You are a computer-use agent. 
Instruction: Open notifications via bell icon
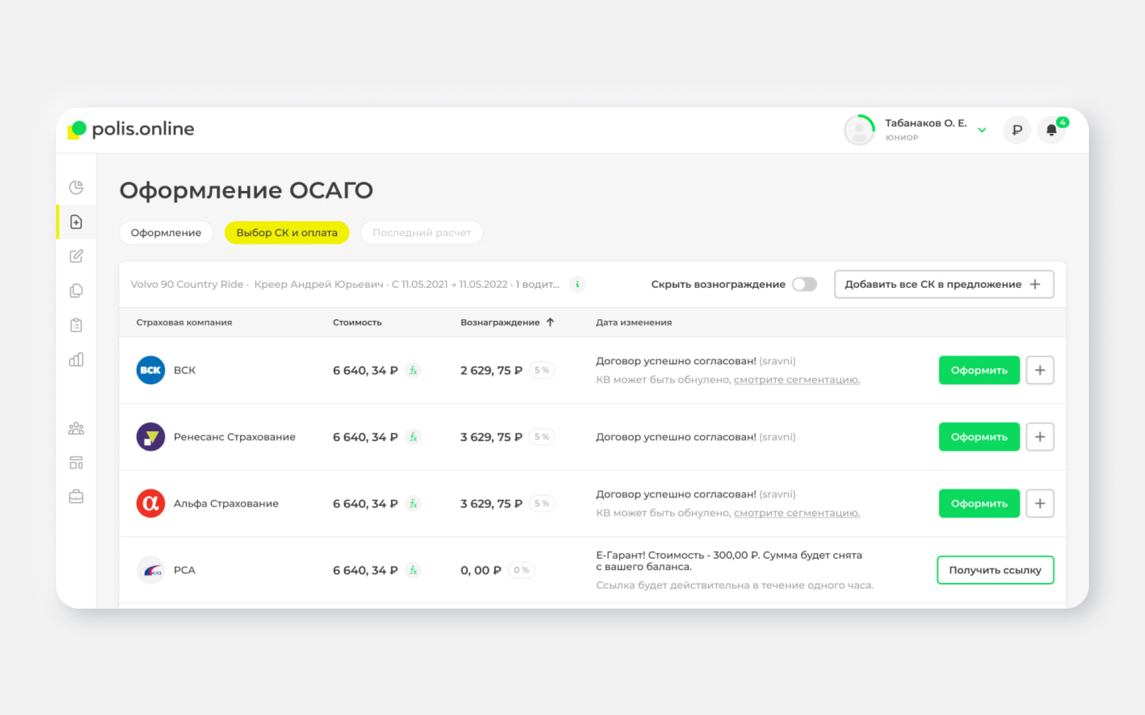pyautogui.click(x=1051, y=130)
